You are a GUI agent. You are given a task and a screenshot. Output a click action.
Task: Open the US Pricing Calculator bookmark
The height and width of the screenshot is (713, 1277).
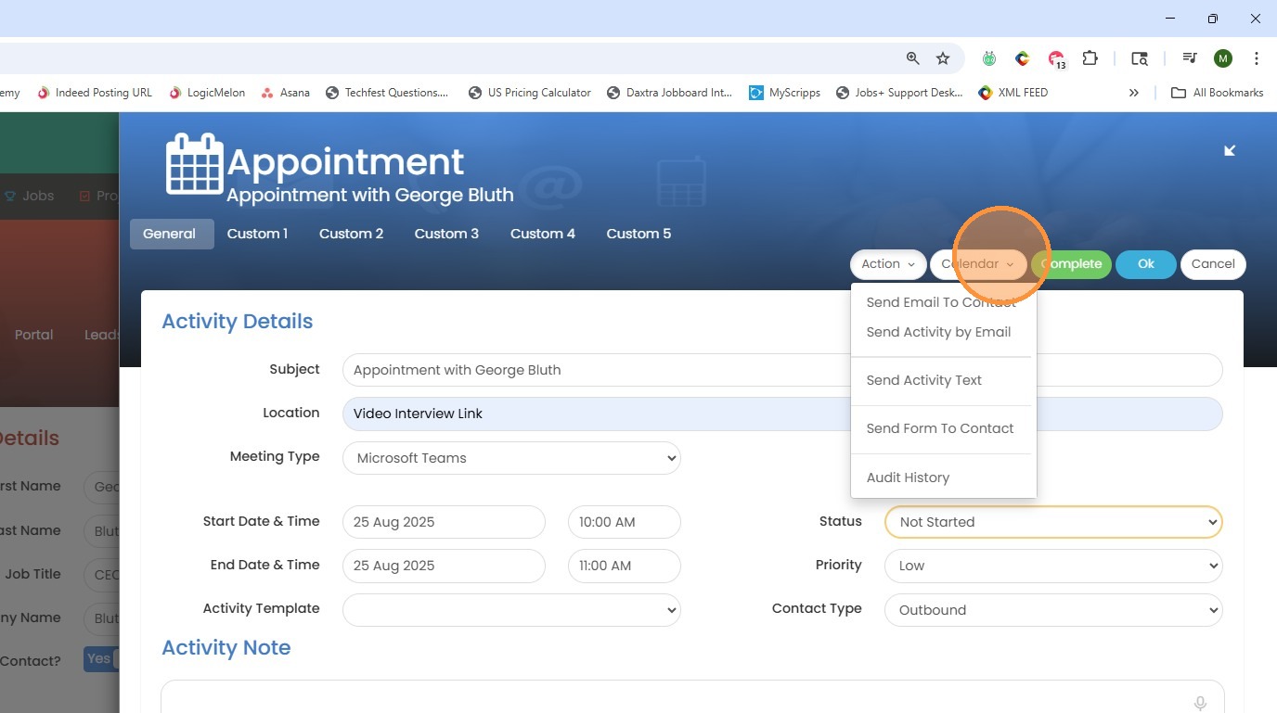click(530, 93)
